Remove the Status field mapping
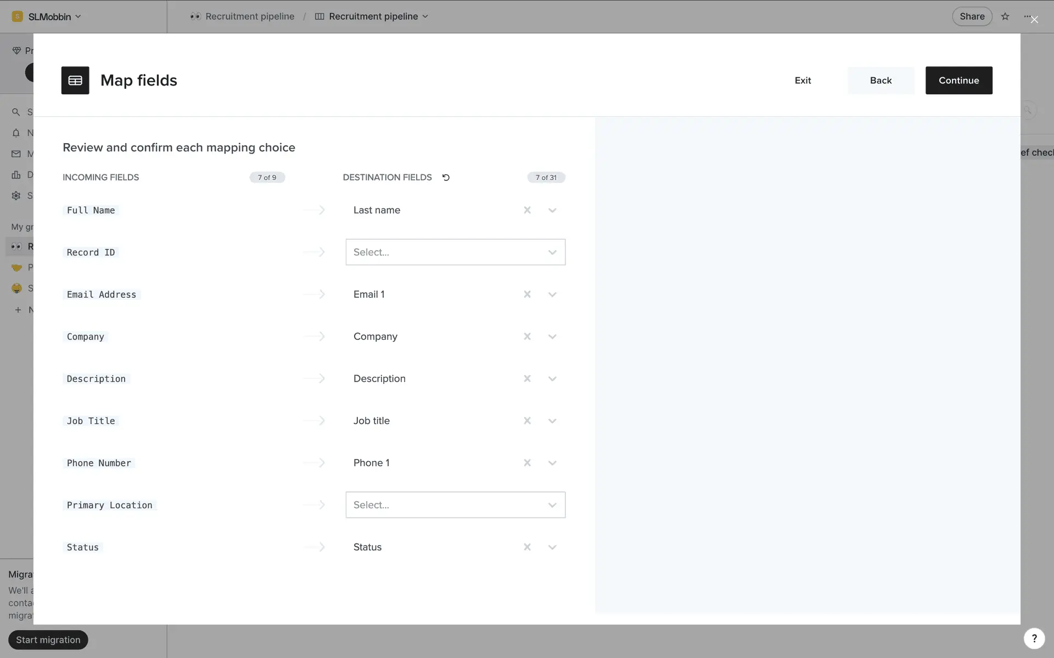Viewport: 1054px width, 658px height. tap(527, 547)
